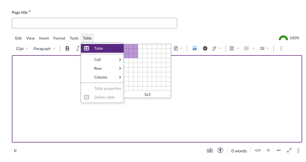Expand the Row submenu
The width and height of the screenshot is (306, 162).
click(102, 68)
